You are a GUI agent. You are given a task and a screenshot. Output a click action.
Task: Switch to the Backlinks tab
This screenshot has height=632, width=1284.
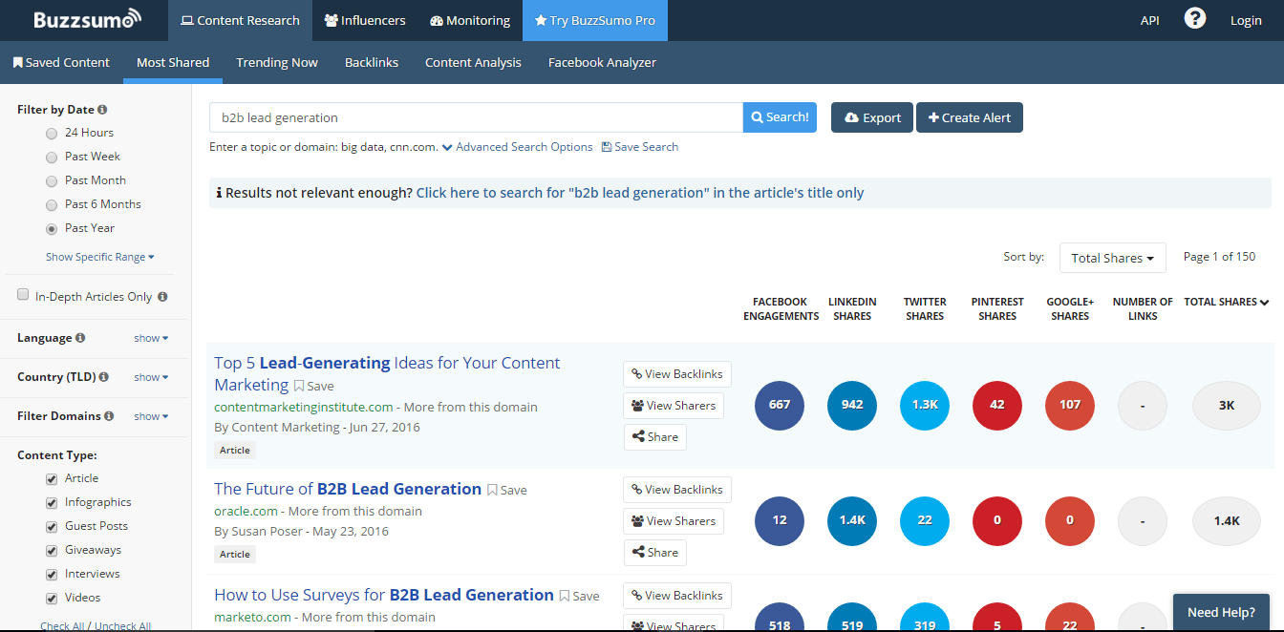[372, 62]
